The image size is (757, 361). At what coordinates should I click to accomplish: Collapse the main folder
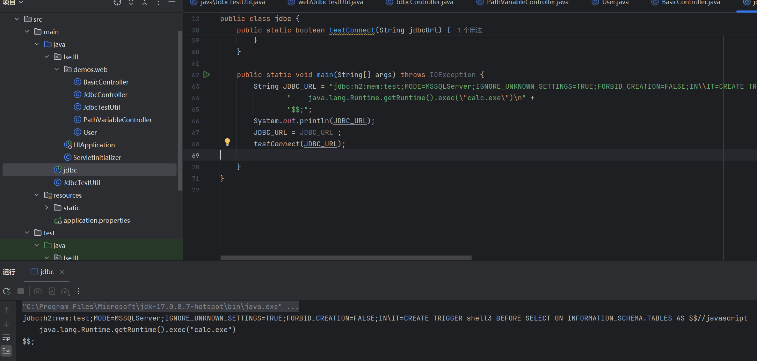pyautogui.click(x=27, y=31)
